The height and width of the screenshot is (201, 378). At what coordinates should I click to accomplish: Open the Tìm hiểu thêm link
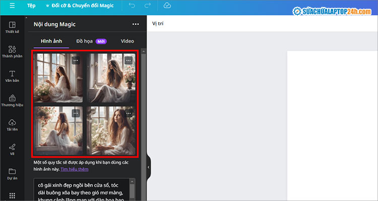75,169
